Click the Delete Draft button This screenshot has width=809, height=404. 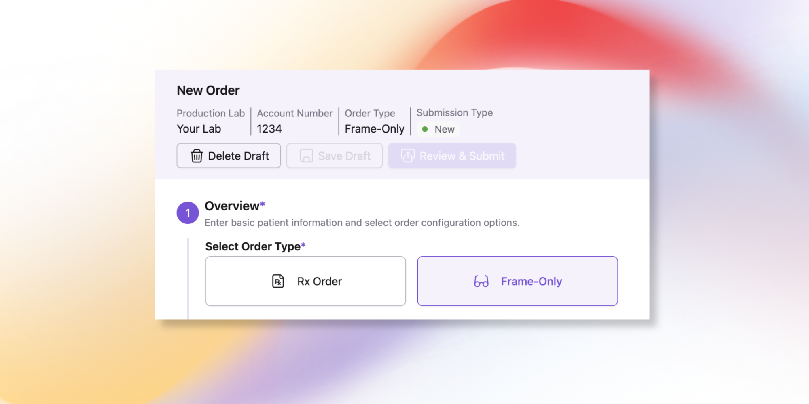coord(229,156)
